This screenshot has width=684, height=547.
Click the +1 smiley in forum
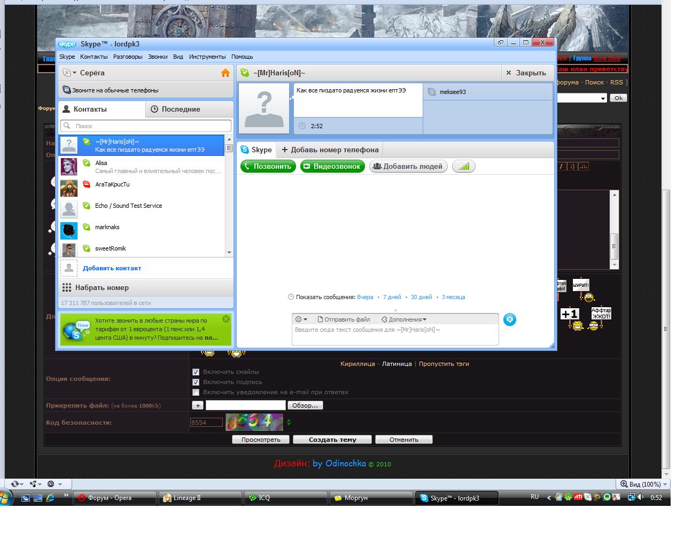(x=572, y=319)
